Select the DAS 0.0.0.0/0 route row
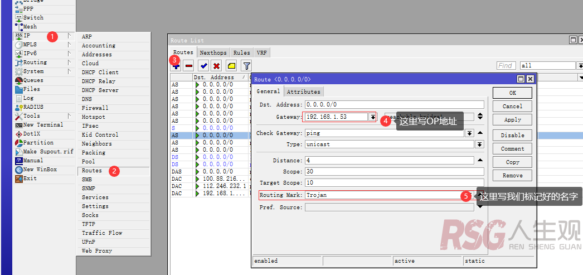583x275 pixels. (x=211, y=172)
